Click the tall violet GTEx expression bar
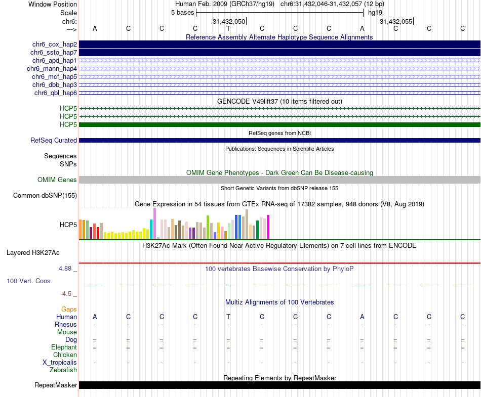Image resolution: width=481 pixels, height=397 pixels. [x=154, y=224]
